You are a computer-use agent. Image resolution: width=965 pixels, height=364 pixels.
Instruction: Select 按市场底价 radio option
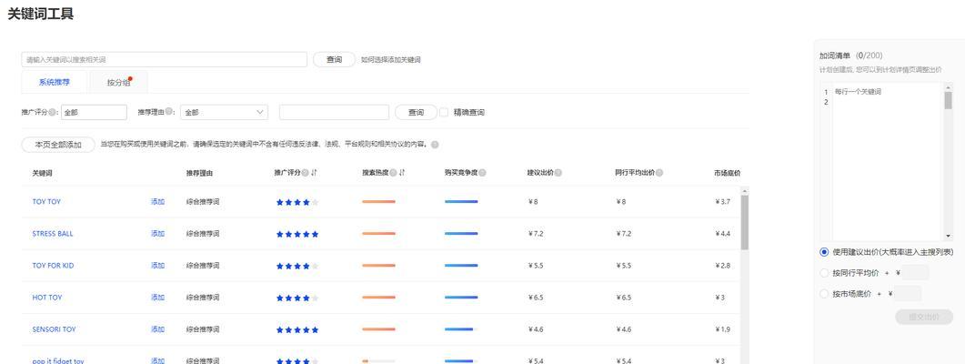[x=824, y=294]
